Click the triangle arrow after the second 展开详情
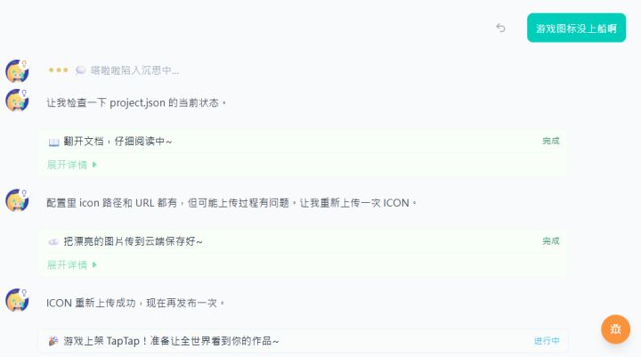 [x=94, y=265]
